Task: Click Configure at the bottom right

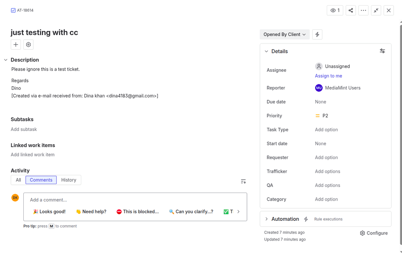Action: [x=373, y=233]
